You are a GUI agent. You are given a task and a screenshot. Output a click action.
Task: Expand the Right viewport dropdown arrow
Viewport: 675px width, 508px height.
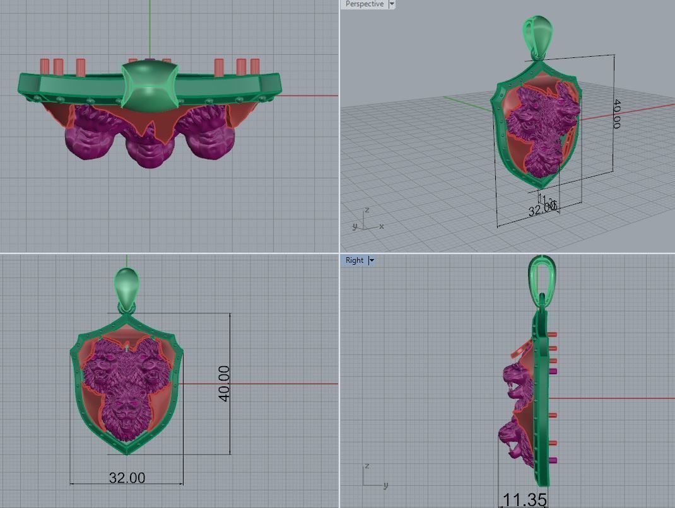pos(372,260)
